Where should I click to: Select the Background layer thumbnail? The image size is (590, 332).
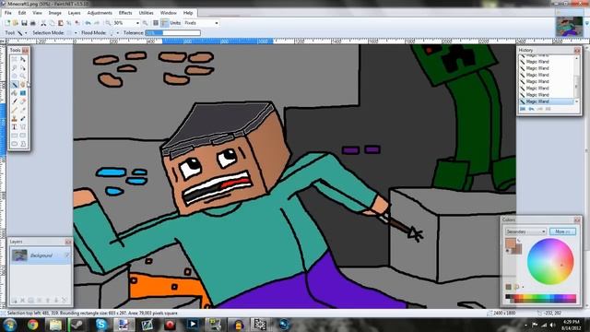point(19,255)
